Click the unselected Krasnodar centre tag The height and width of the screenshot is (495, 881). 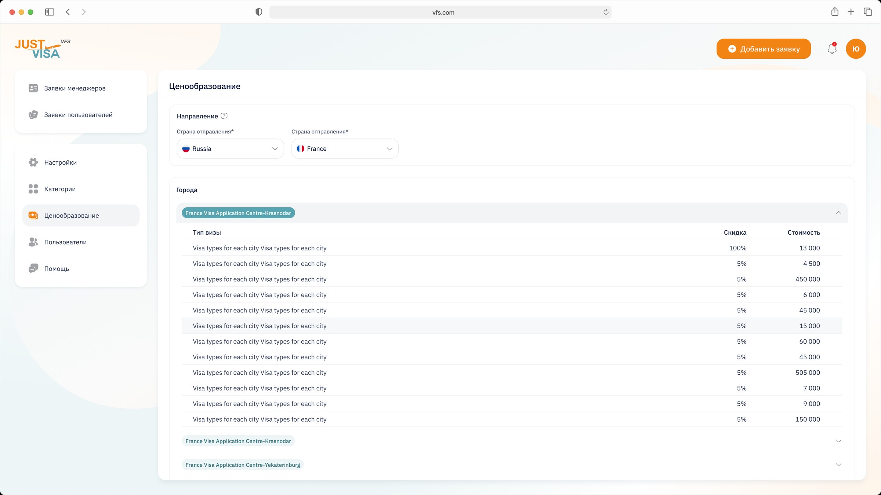[x=238, y=441]
